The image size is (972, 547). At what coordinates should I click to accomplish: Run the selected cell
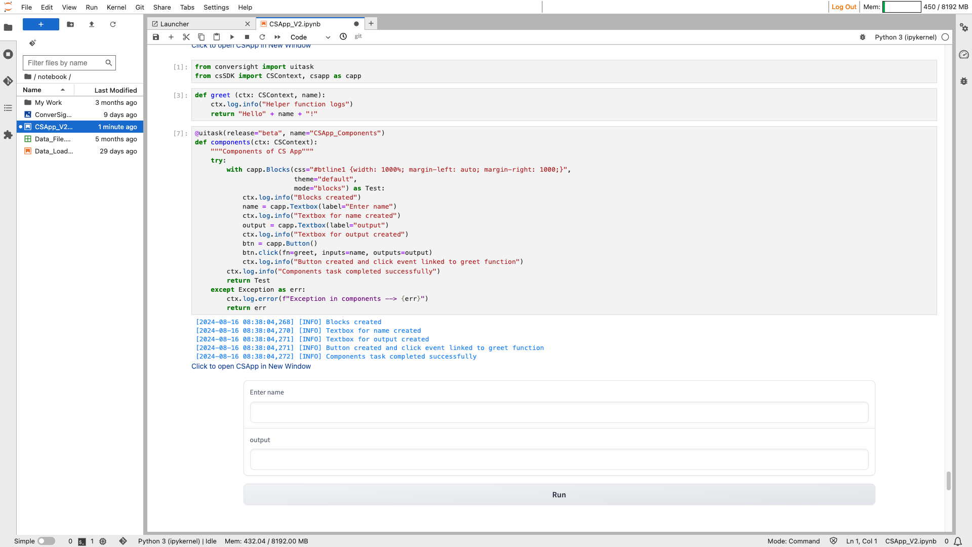232,37
